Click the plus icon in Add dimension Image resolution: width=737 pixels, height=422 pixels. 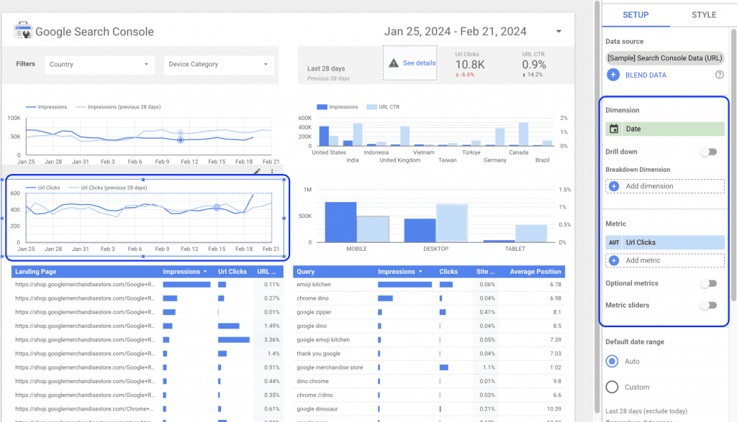(x=614, y=186)
